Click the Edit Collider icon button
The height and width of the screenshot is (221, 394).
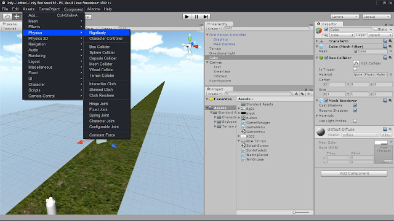tap(356, 63)
